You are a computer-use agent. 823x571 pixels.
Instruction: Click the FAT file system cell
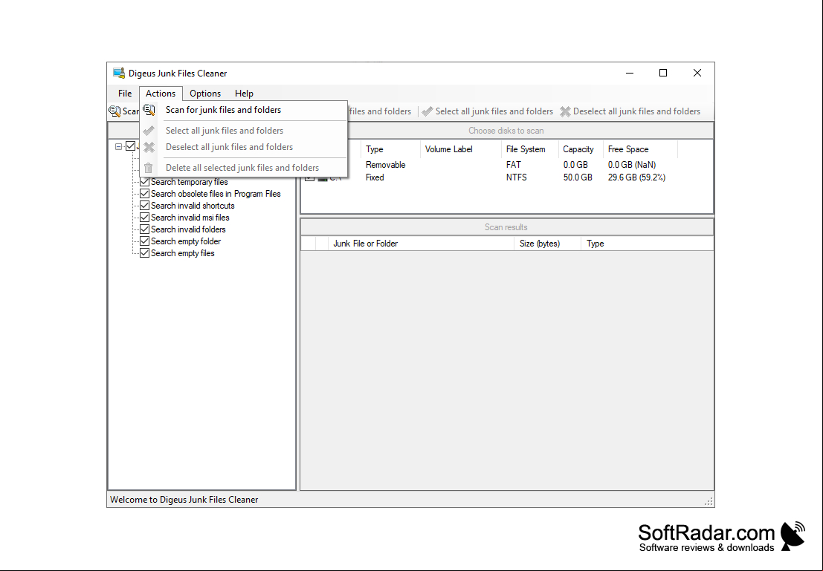point(513,165)
